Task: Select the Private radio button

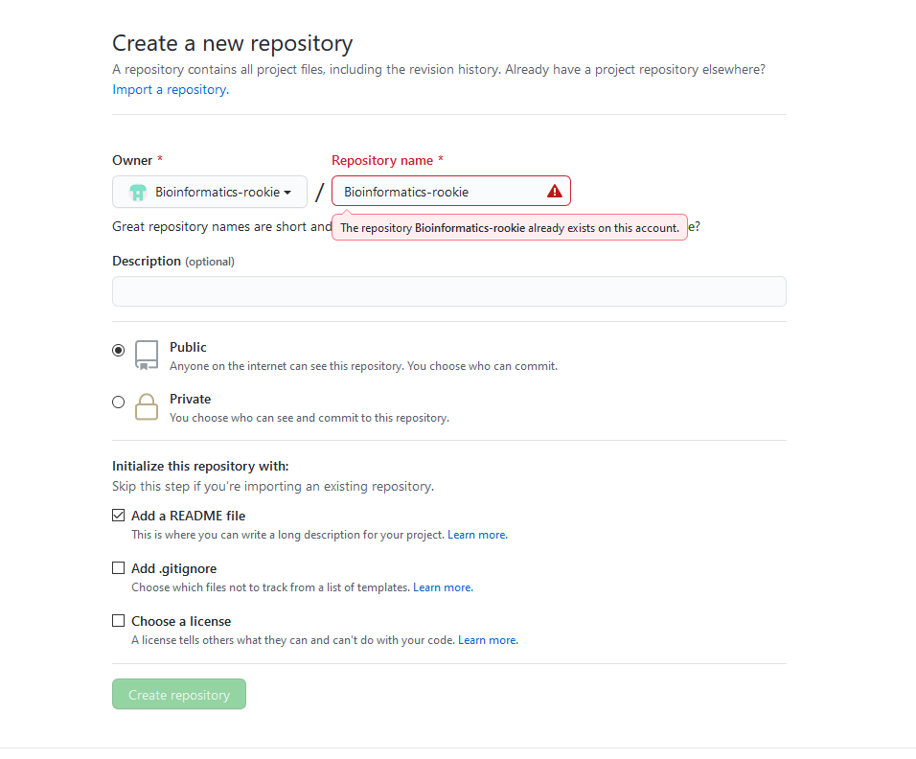Action: coord(119,402)
